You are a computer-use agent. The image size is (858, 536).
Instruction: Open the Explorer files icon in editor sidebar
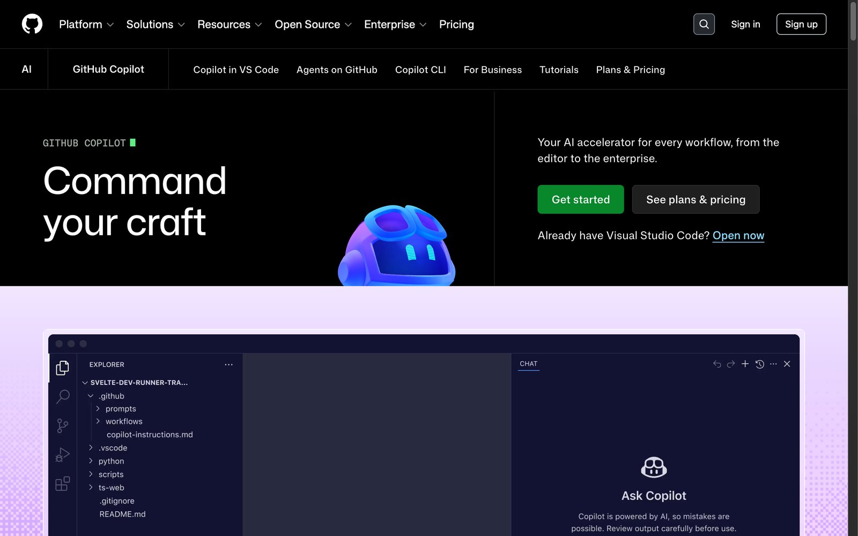pyautogui.click(x=63, y=368)
